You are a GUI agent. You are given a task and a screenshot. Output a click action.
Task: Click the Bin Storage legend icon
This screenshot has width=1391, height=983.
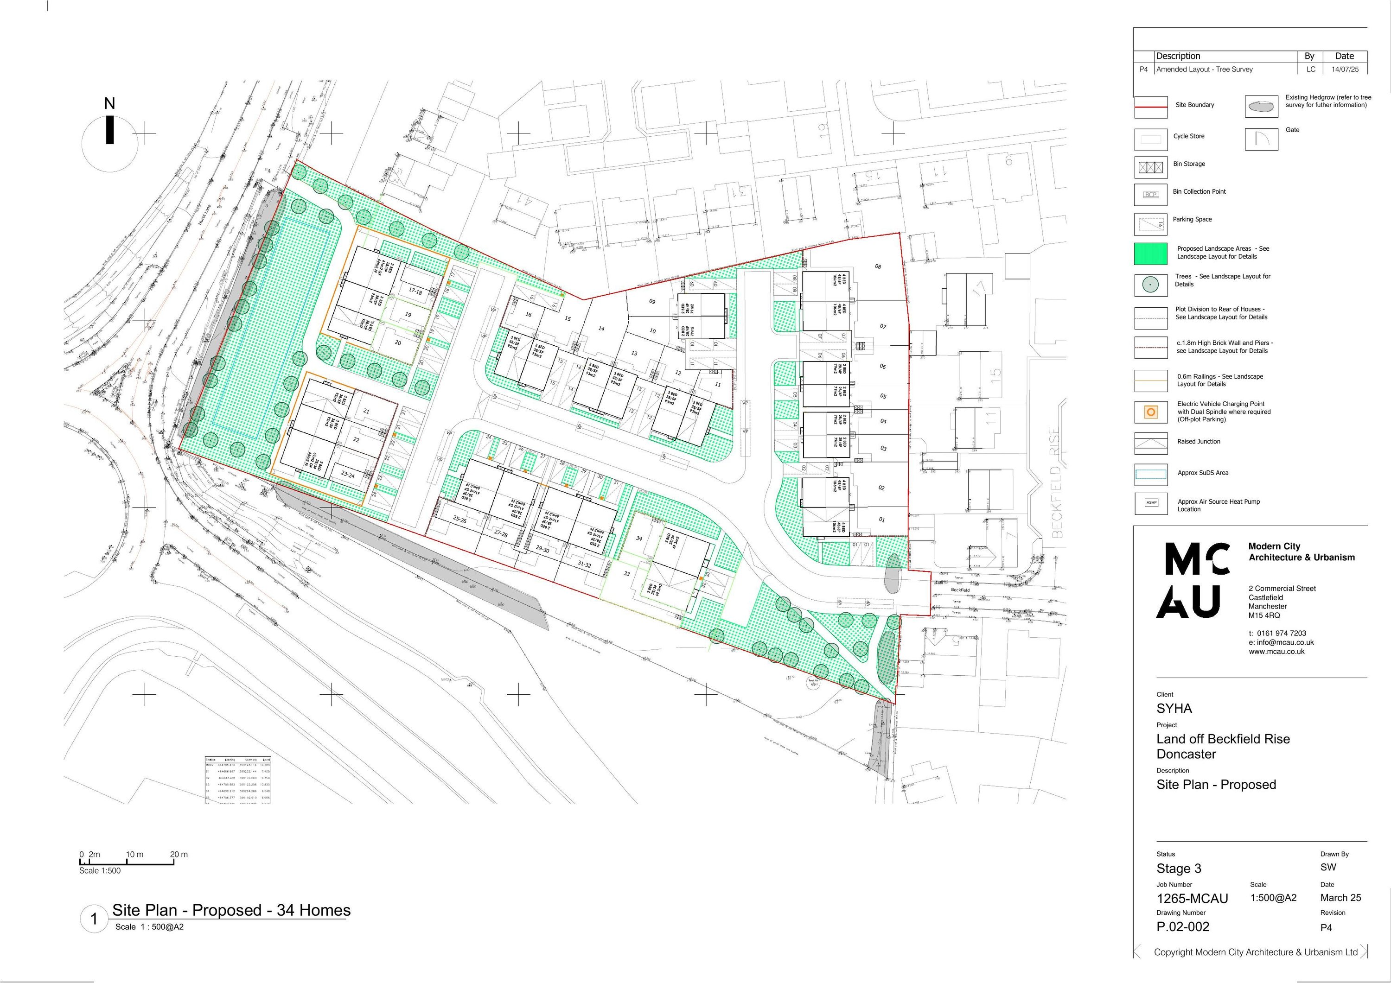tap(1150, 167)
